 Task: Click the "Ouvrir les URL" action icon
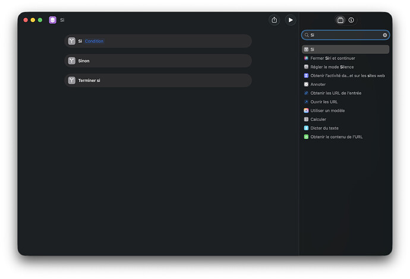[306, 102]
